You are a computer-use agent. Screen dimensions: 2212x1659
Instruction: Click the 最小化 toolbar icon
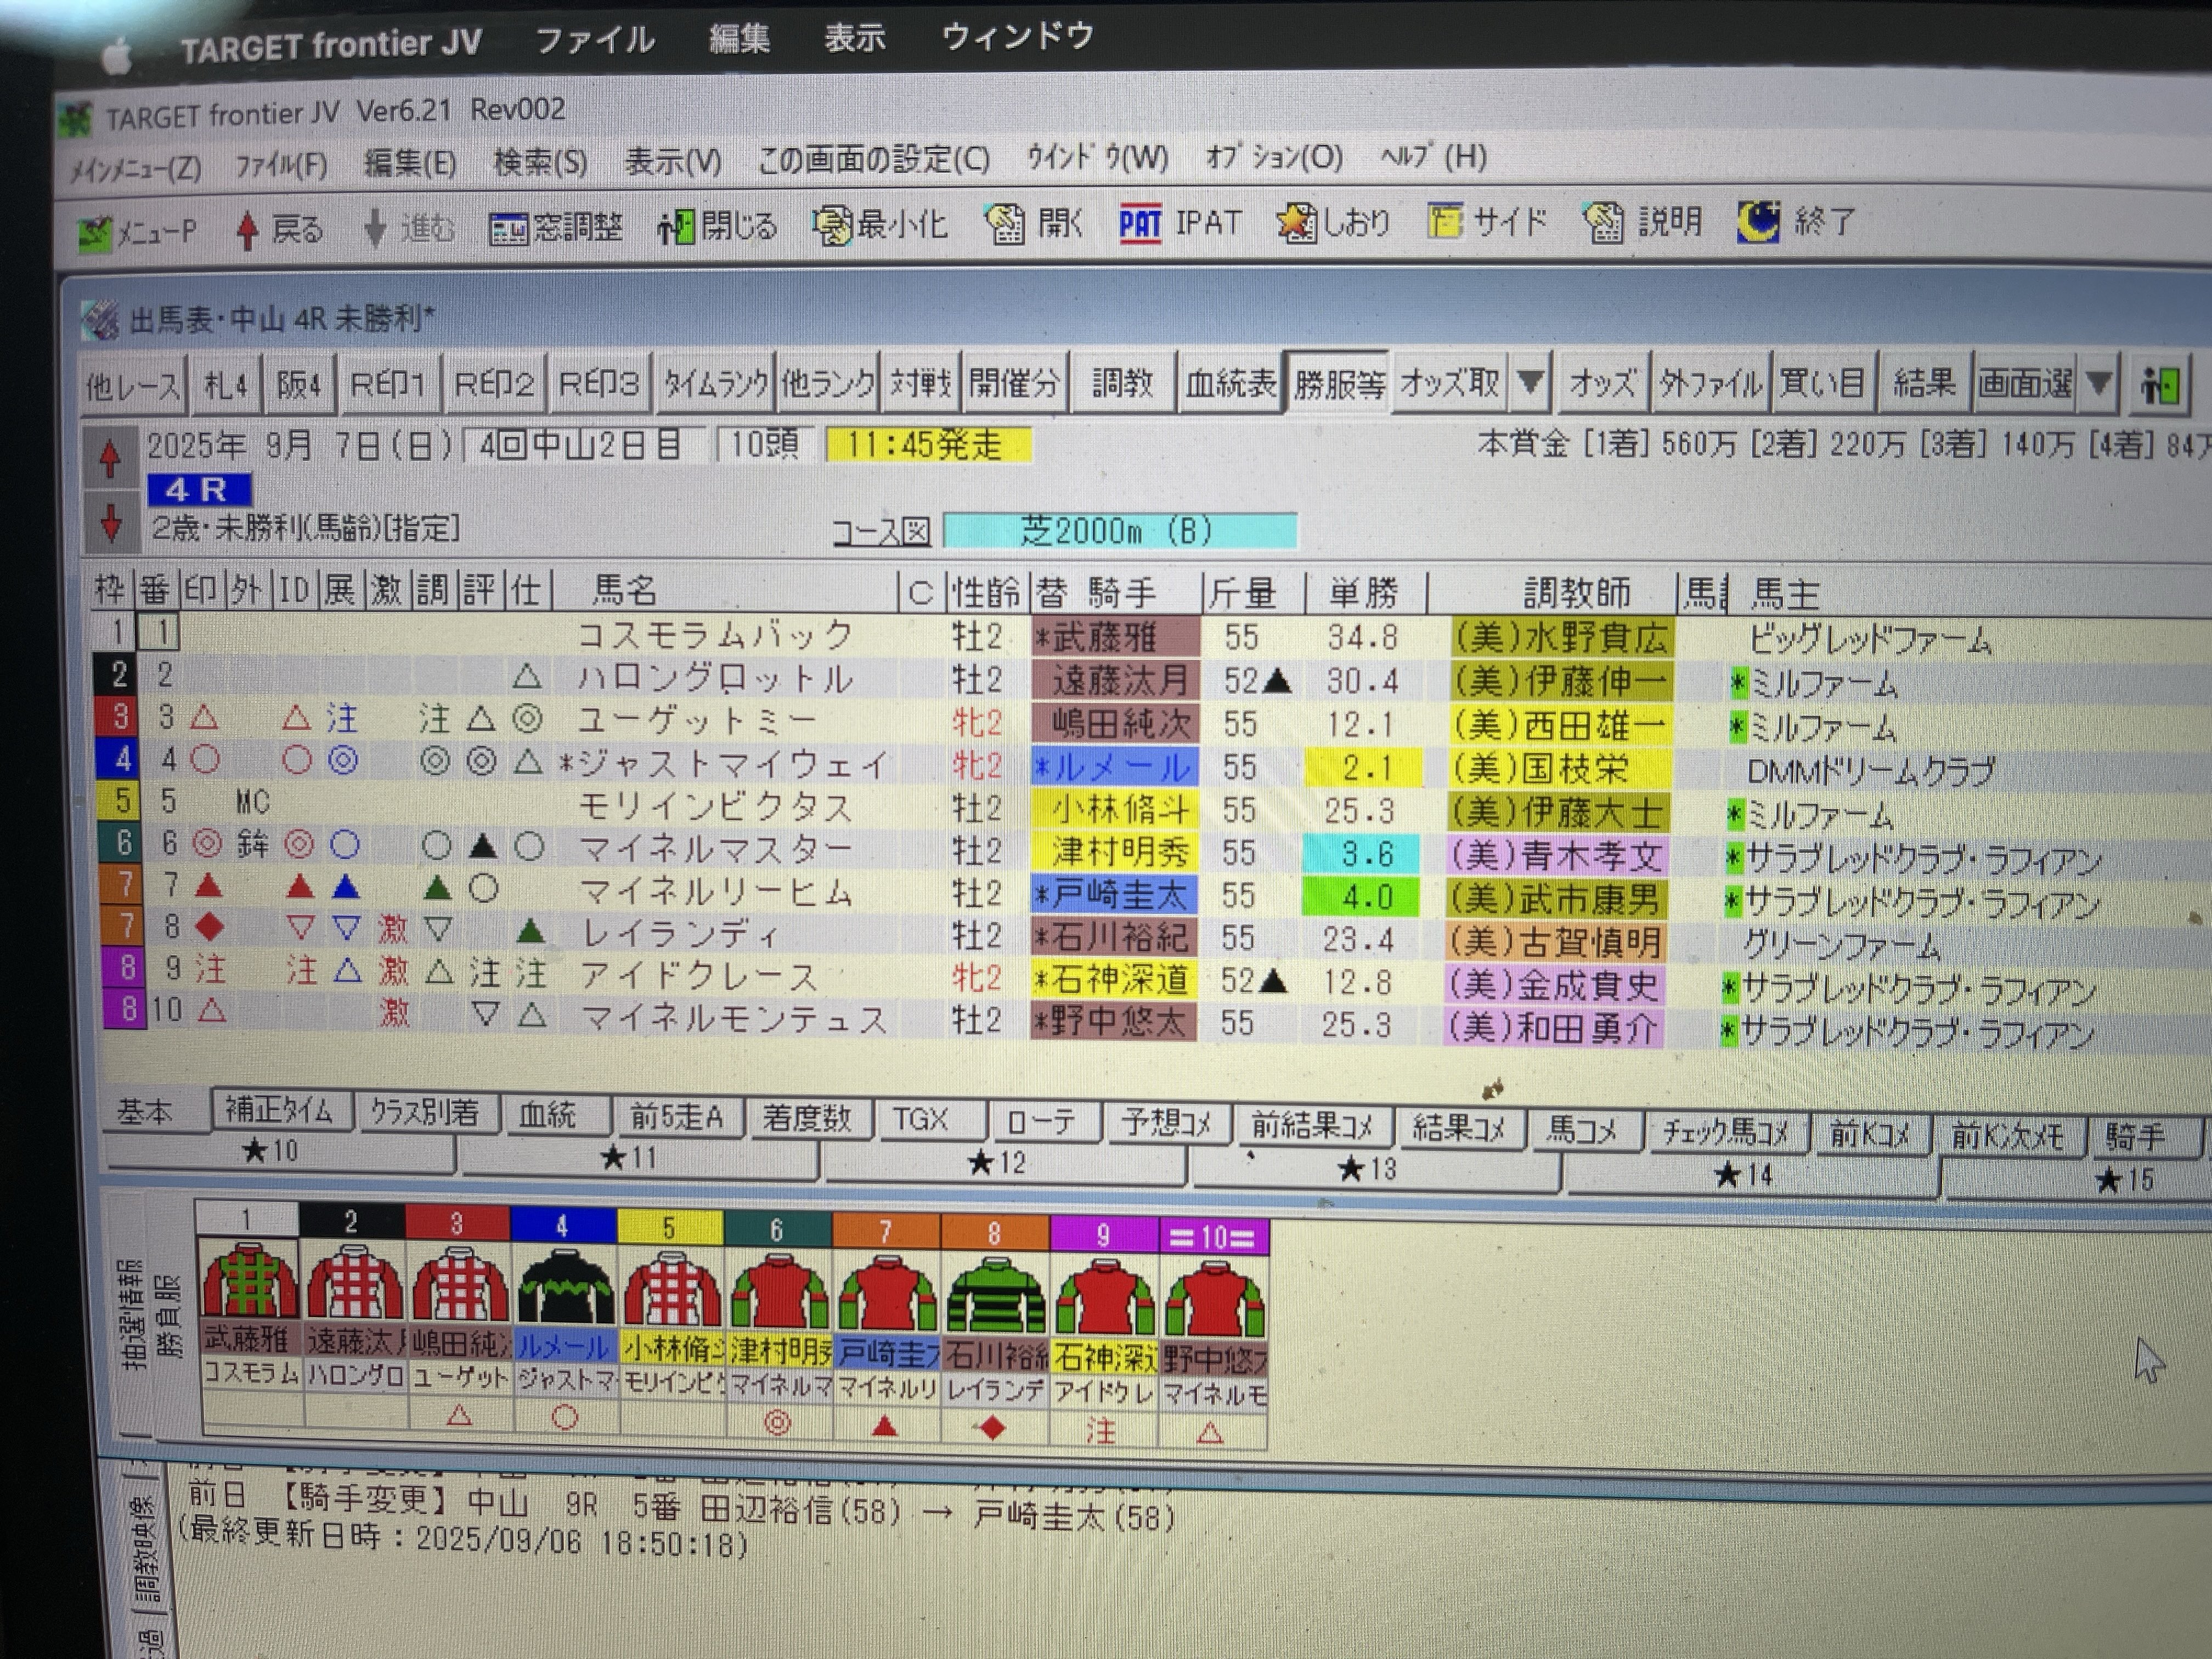click(832, 226)
